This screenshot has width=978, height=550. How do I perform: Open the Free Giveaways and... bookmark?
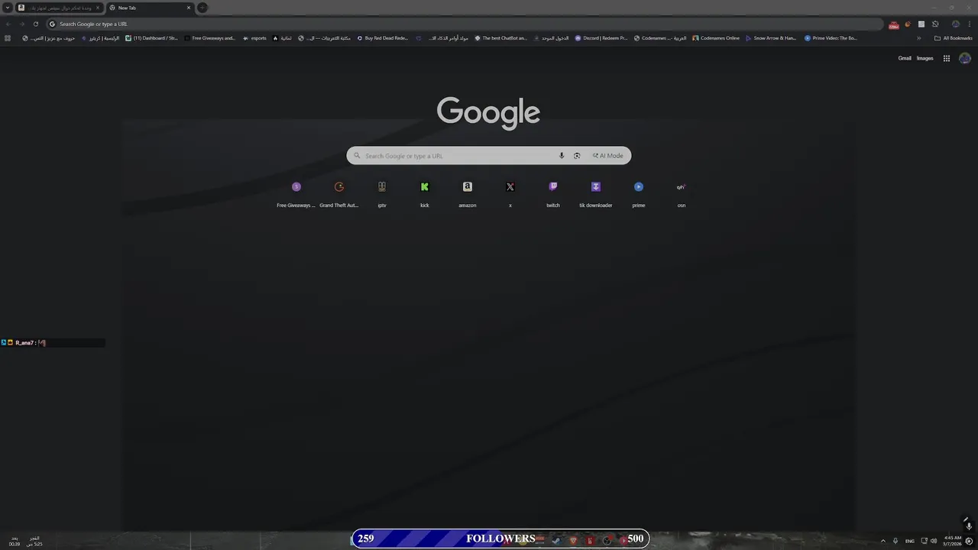(209, 38)
